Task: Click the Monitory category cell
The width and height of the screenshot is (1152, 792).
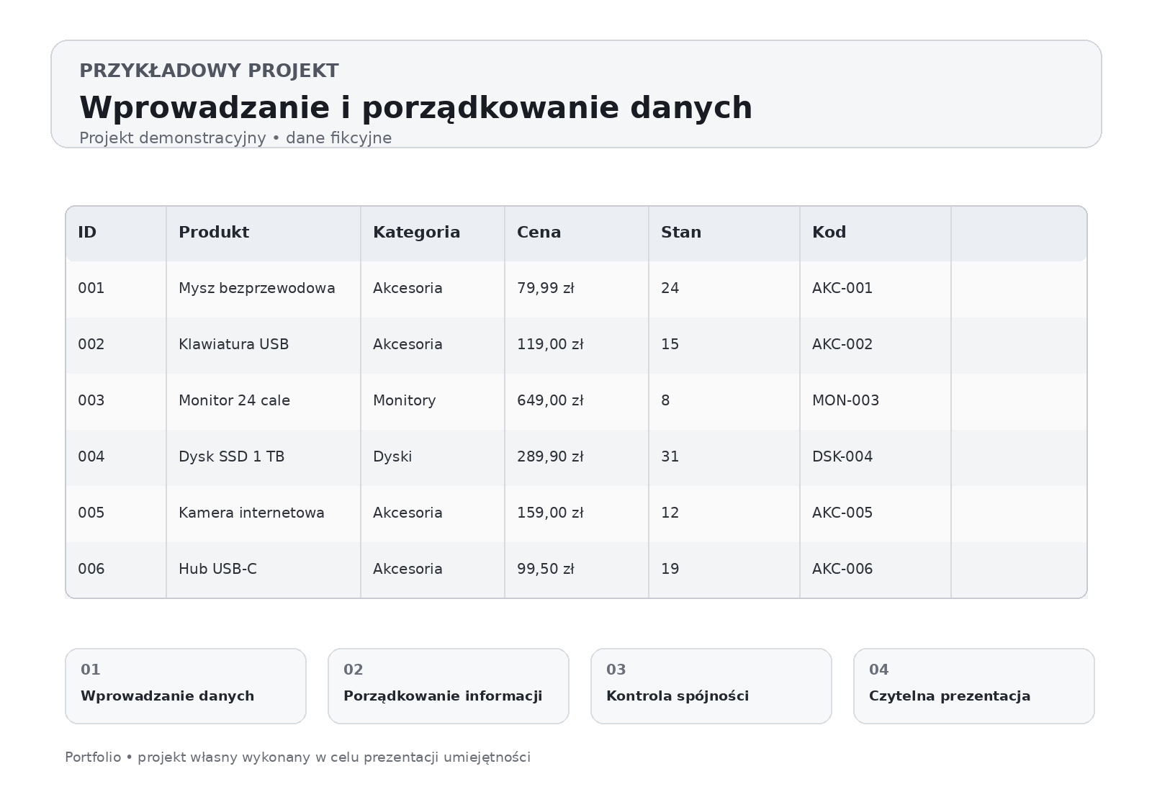Action: click(433, 401)
